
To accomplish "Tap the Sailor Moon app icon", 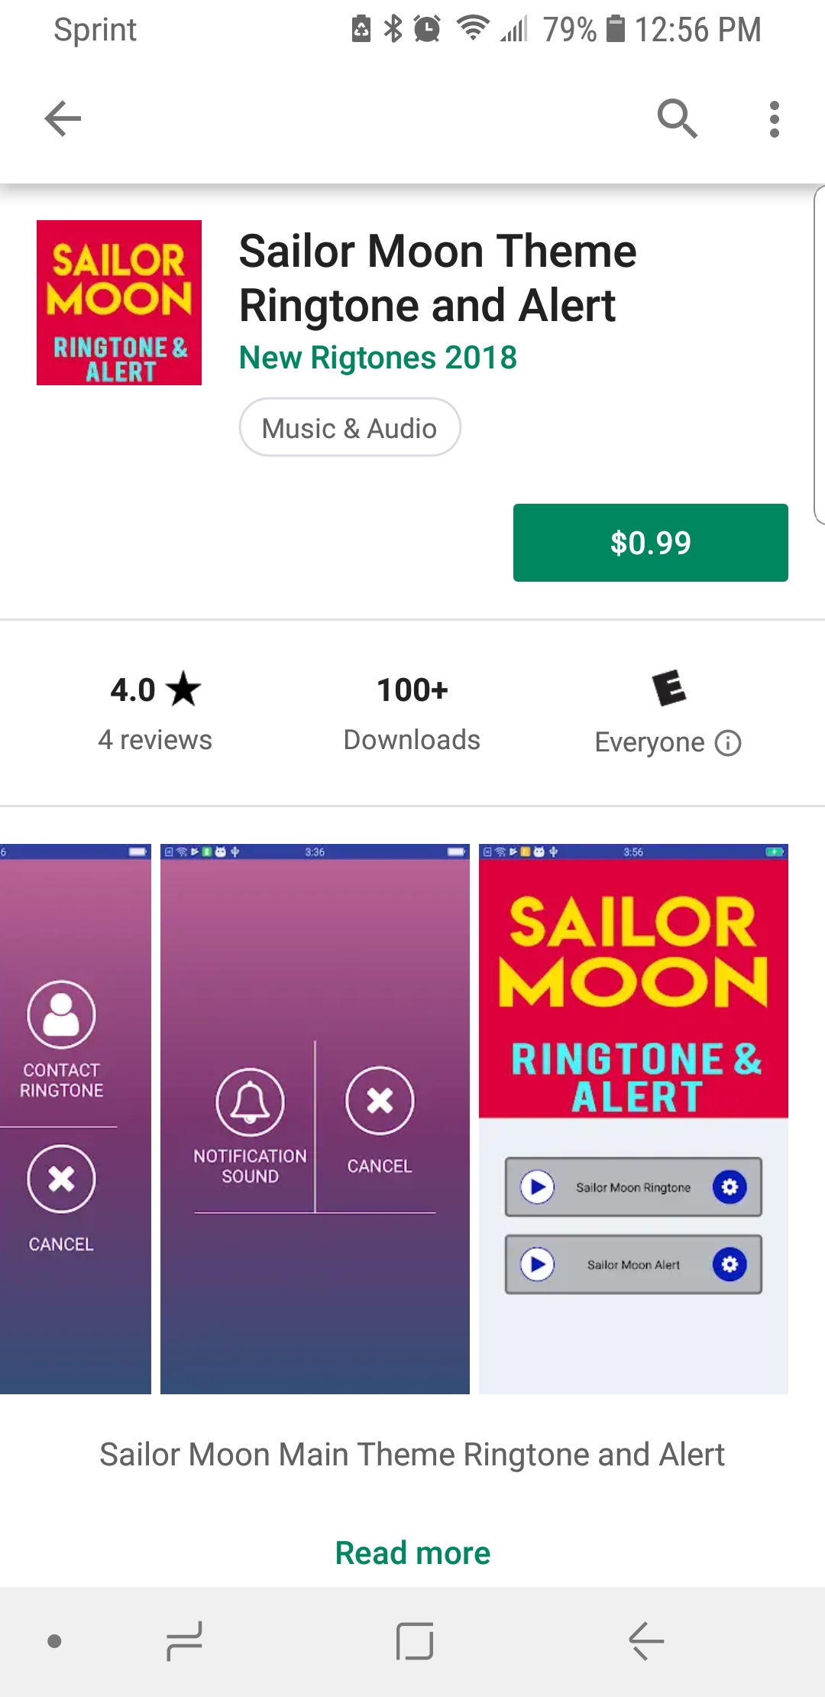I will [119, 303].
